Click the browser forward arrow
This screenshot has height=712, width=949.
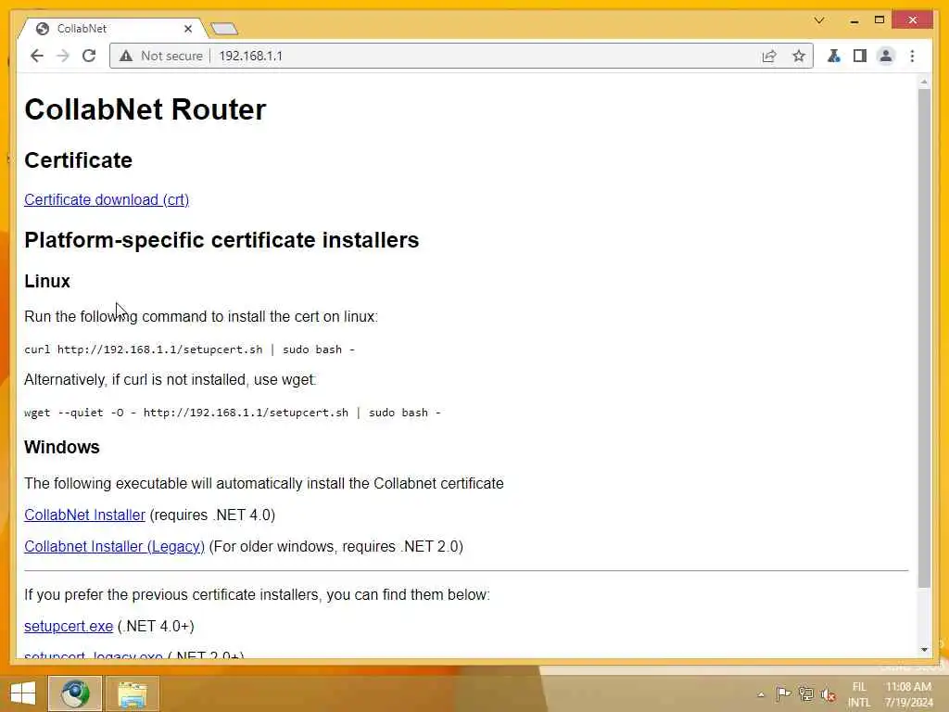coord(63,56)
